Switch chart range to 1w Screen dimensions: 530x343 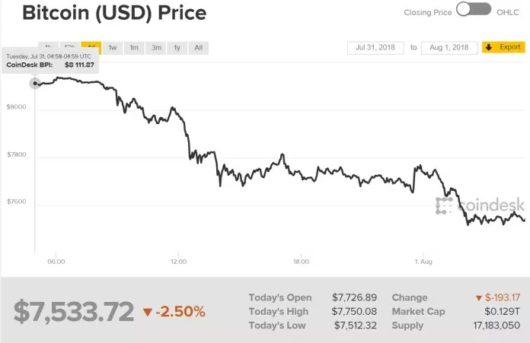(113, 48)
